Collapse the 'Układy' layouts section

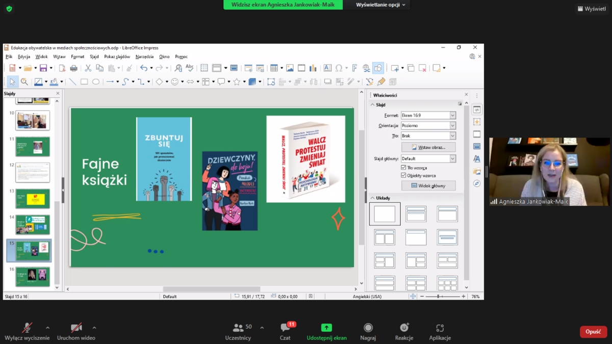[372, 198]
